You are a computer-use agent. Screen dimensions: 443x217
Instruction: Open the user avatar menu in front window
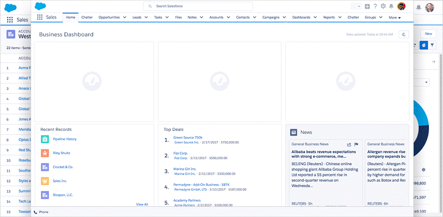click(401, 6)
